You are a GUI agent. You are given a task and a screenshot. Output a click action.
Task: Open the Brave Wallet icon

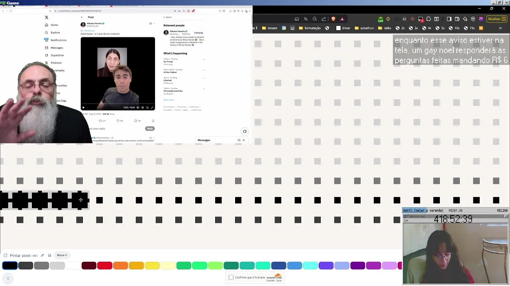(457, 19)
